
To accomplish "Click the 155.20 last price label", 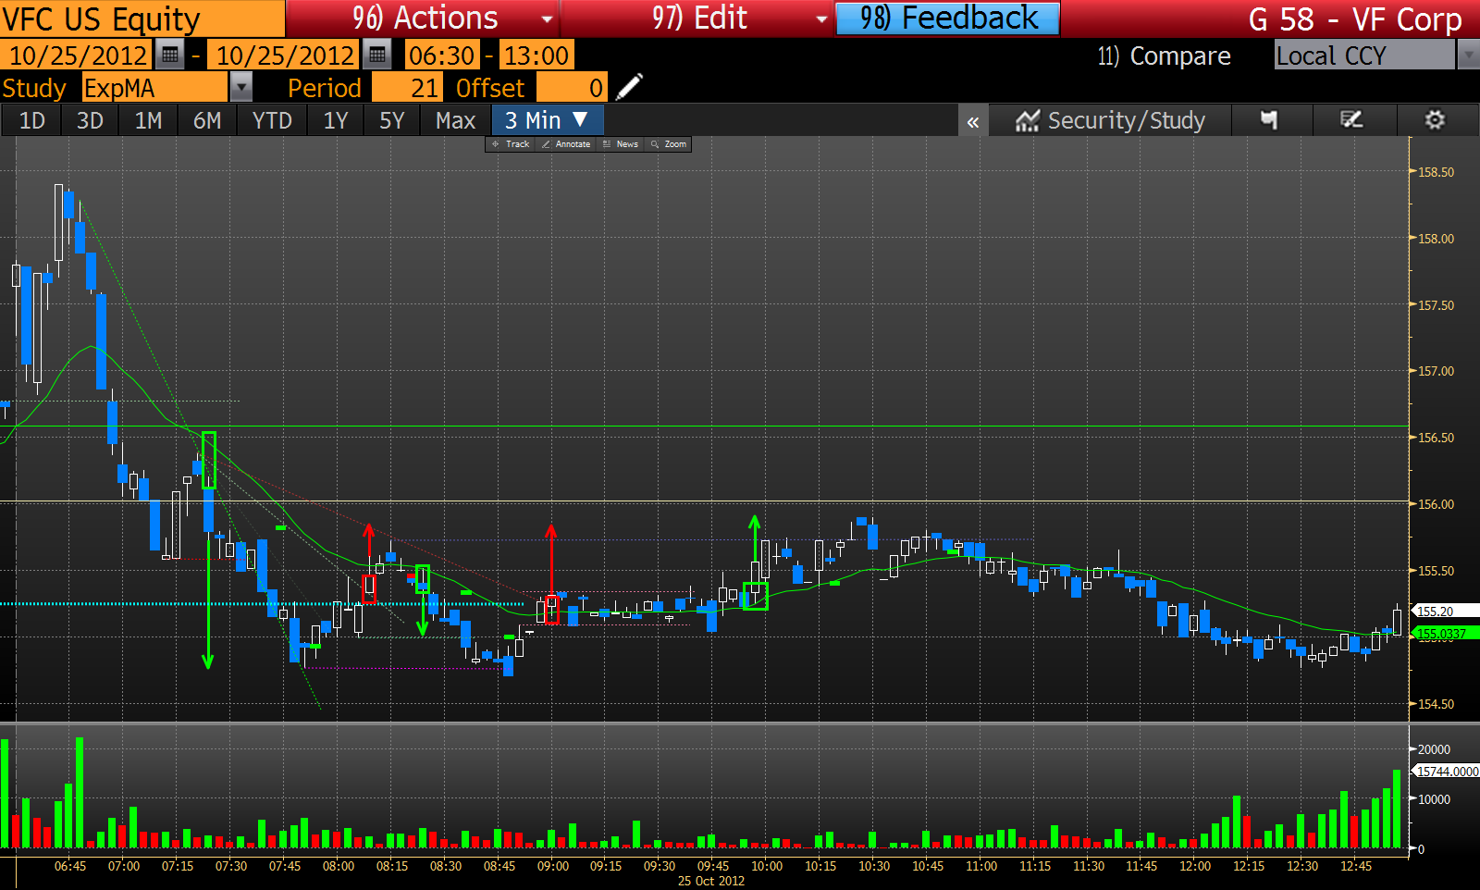I will [x=1443, y=611].
